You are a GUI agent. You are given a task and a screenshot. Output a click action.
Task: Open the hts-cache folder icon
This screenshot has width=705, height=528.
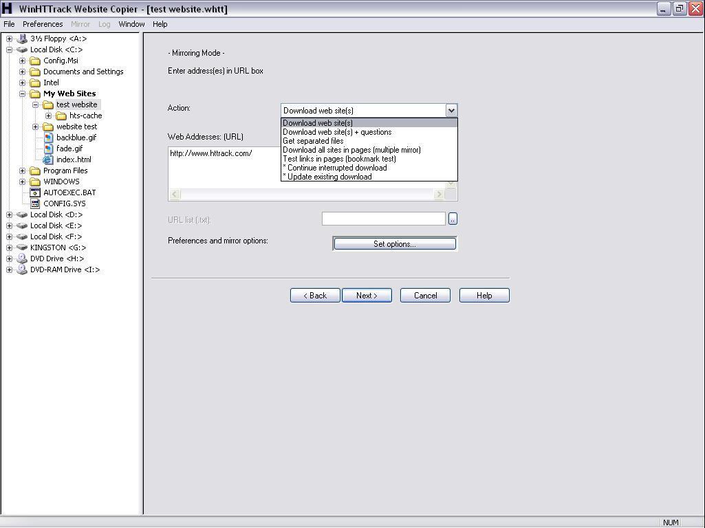(59, 115)
